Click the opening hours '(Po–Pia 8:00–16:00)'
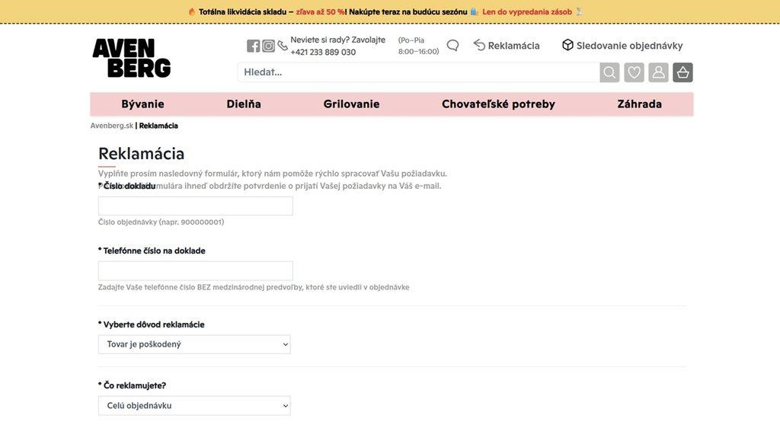 pos(418,46)
